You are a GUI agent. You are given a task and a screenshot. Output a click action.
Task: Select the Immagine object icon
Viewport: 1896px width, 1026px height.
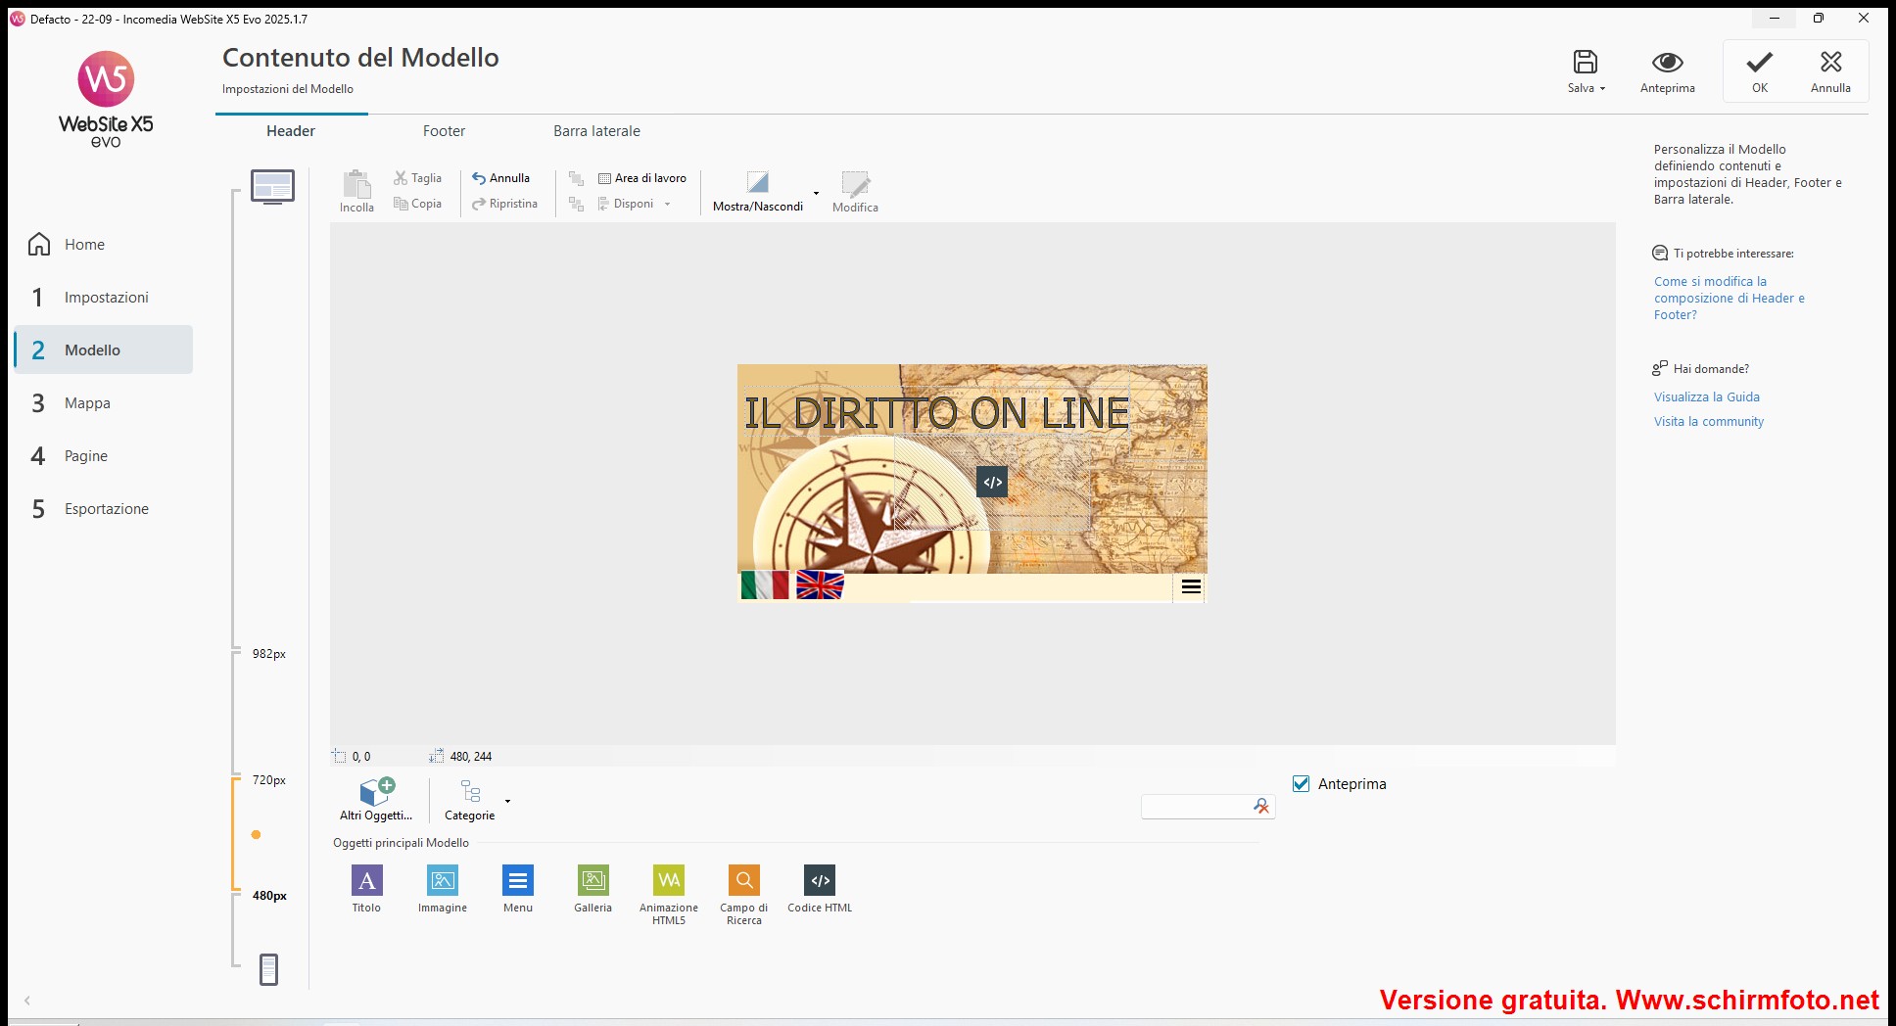pyautogui.click(x=443, y=880)
